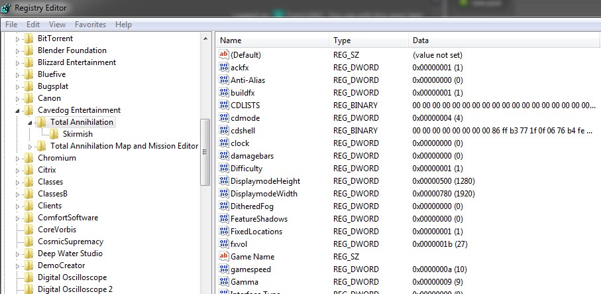Expand the DemoCreator key
601x294 pixels.
point(17,266)
